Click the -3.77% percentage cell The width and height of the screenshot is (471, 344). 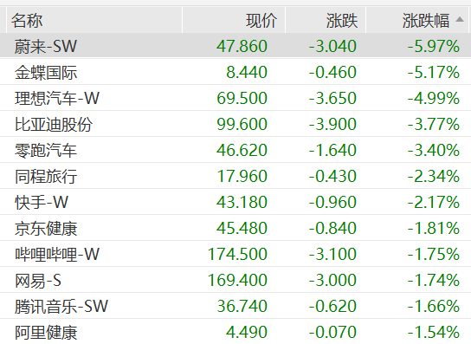[434, 124]
